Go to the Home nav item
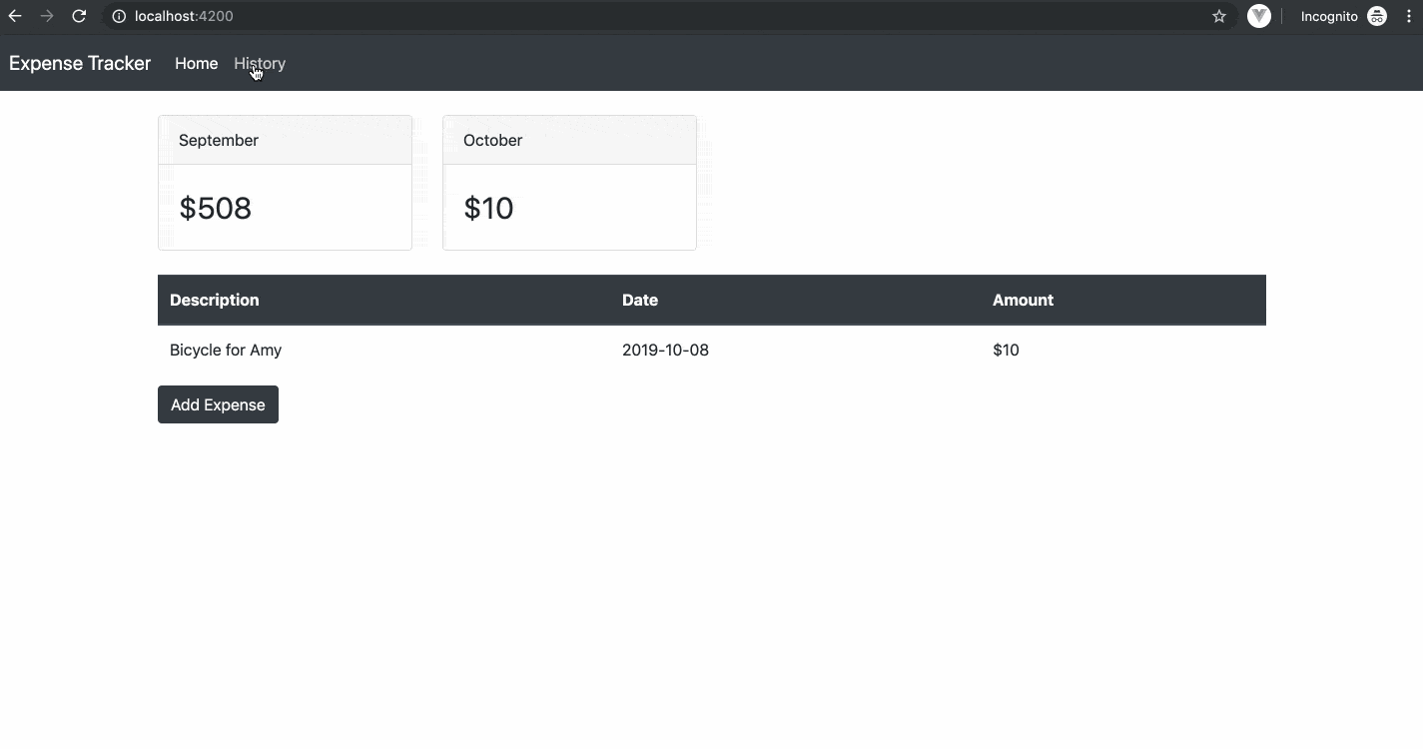 196,63
